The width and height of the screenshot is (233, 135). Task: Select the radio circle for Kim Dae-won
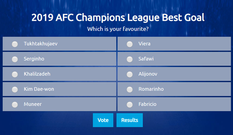tap(15, 89)
